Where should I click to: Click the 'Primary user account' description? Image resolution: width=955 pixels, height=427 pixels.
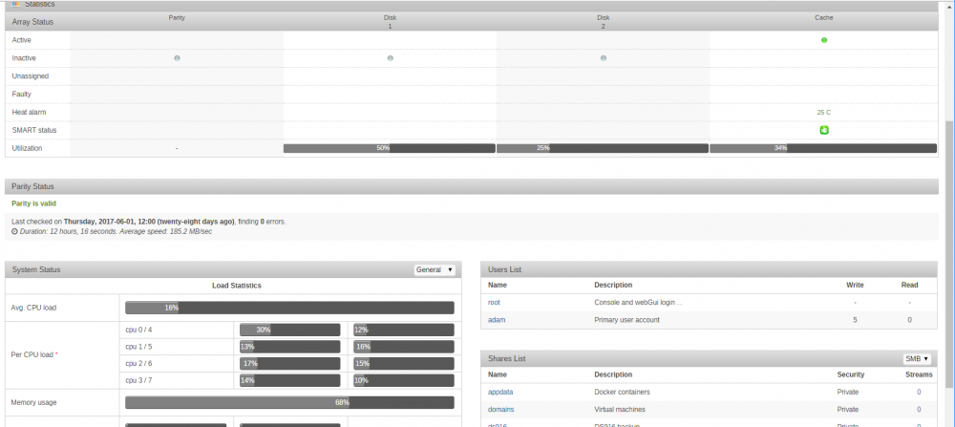tap(626, 320)
